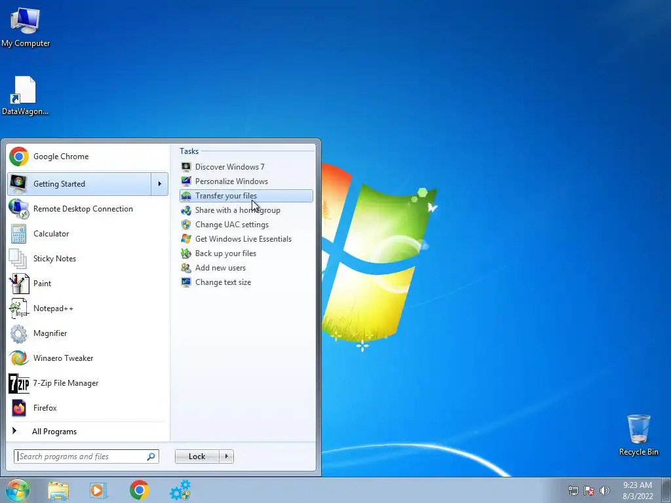Image resolution: width=671 pixels, height=503 pixels.
Task: Click the Get Windows Live Essentials label
Action: (244, 239)
